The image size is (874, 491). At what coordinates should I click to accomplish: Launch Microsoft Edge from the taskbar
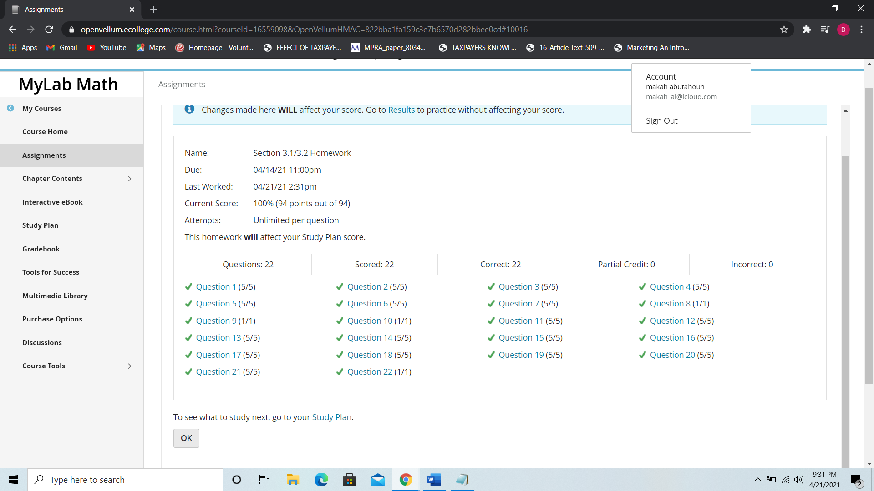pos(321,480)
